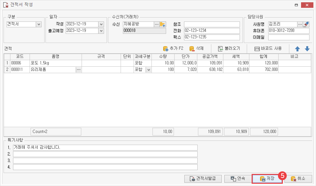The height and width of the screenshot is (186, 316).
Task: Click the 취소 cancel button
Action: tap(298, 179)
